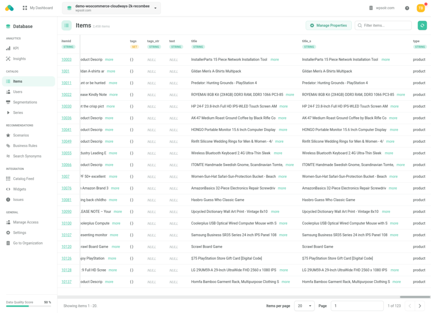The width and height of the screenshot is (431, 313).
Task: Click the horizontal table scrollbar
Action: [415, 297]
